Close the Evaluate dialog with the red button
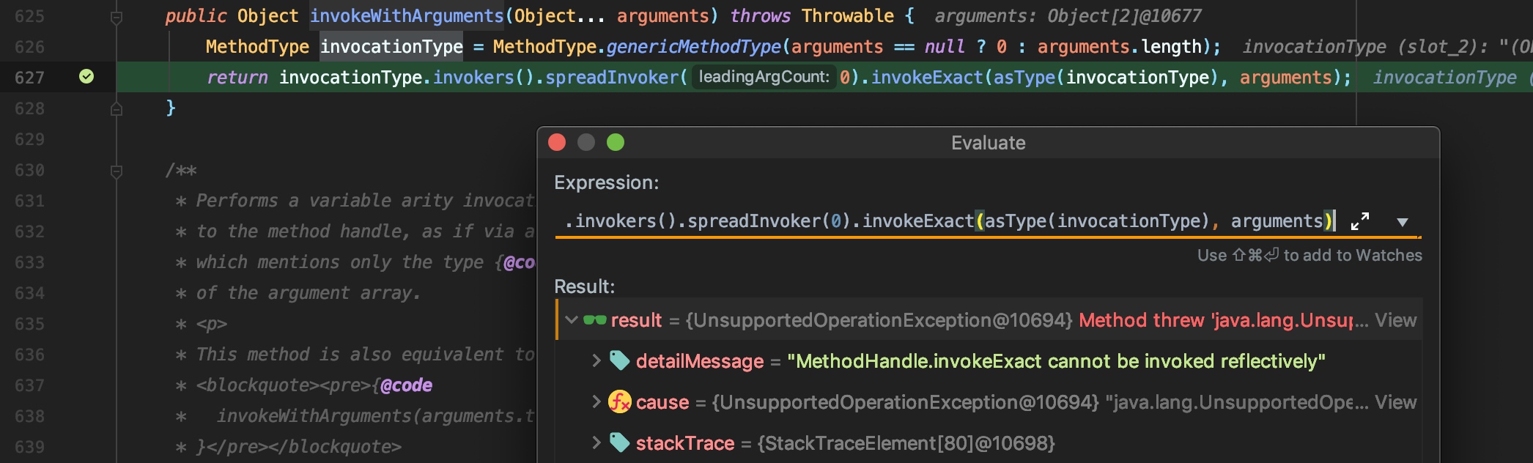The height and width of the screenshot is (463, 1533). 557,142
